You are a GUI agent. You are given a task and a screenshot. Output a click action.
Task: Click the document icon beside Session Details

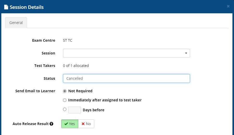(x=6, y=7)
